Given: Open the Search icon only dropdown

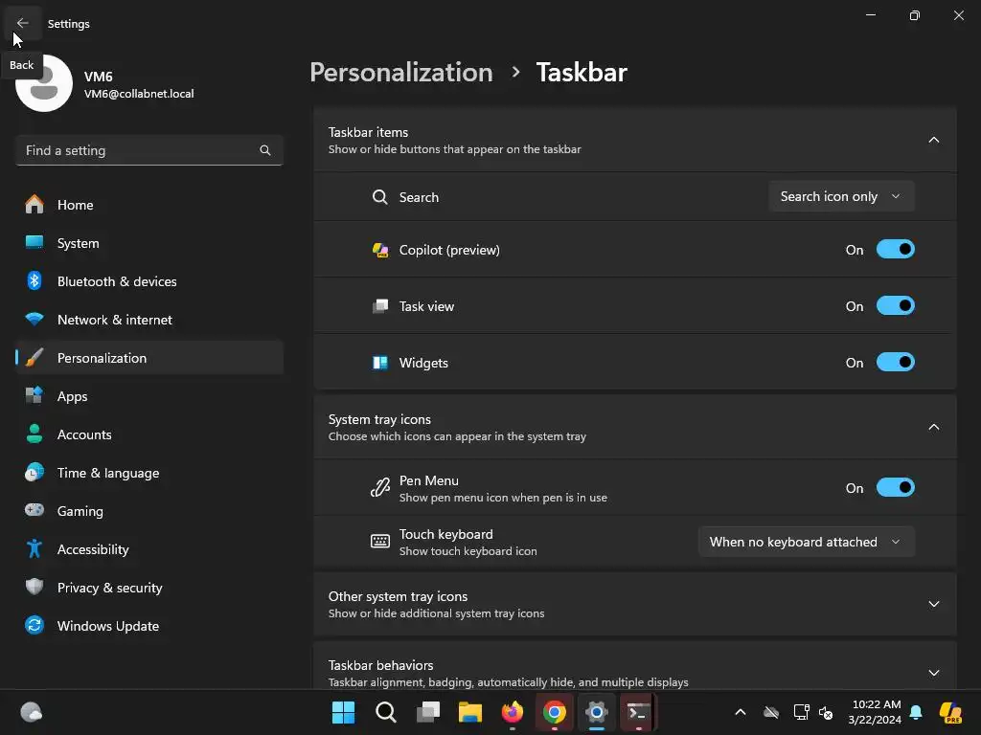Looking at the screenshot, I should (x=841, y=196).
